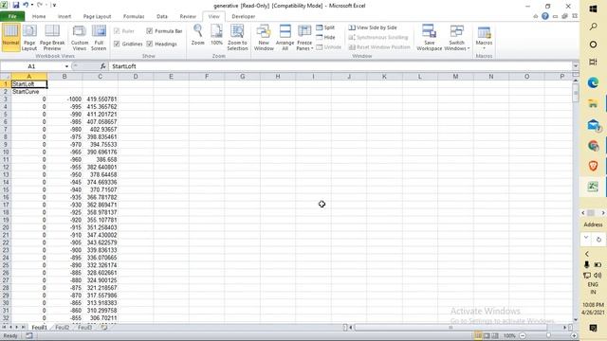Viewport: 607px width, 341px height.
Task: Click the Undo icon in quick access toolbar
Action: coord(26,6)
